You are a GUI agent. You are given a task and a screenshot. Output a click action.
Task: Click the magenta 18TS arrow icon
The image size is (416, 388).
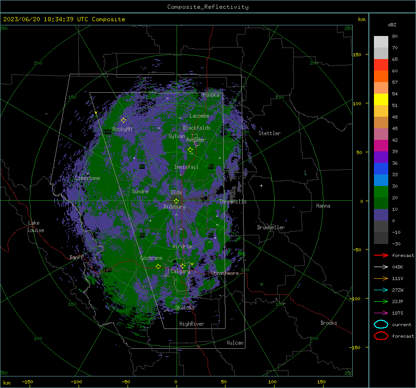tap(381, 313)
